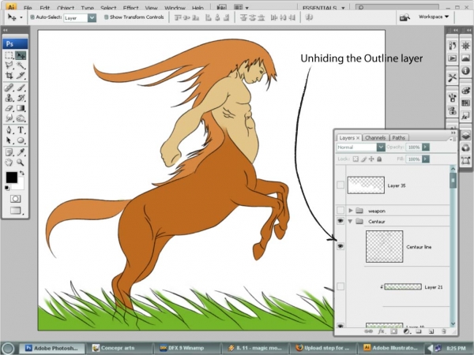Select the Magic Wand tool

point(21,65)
